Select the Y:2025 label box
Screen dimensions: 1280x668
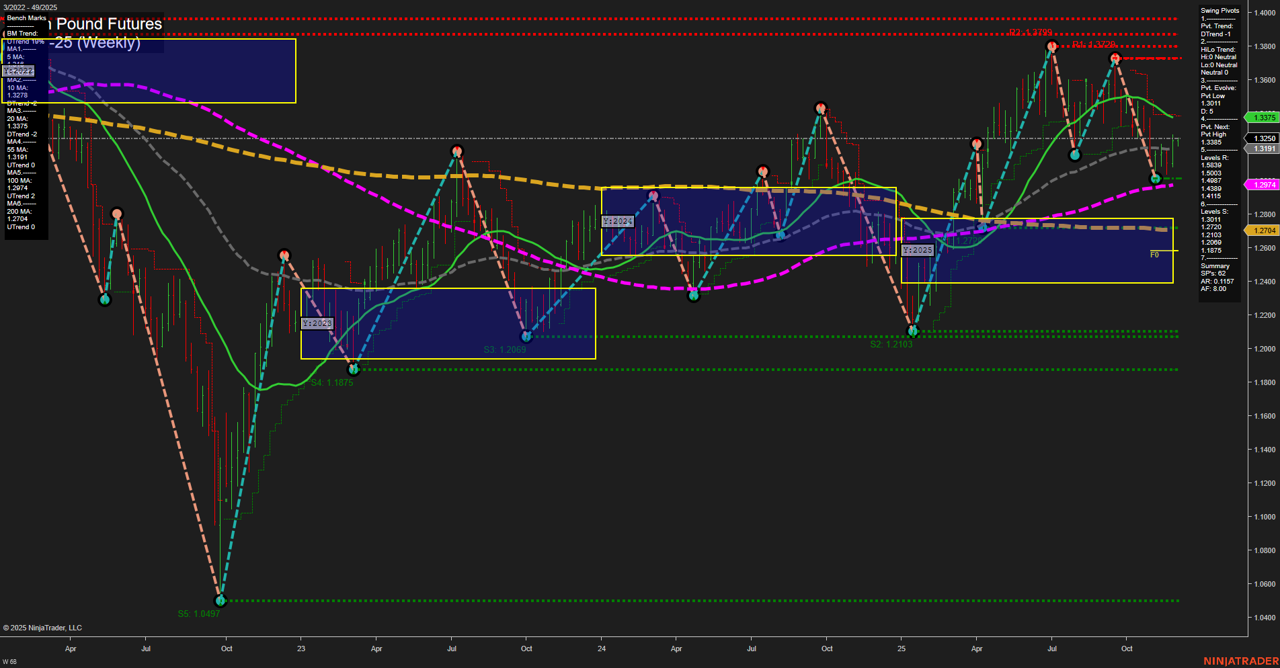coord(918,249)
